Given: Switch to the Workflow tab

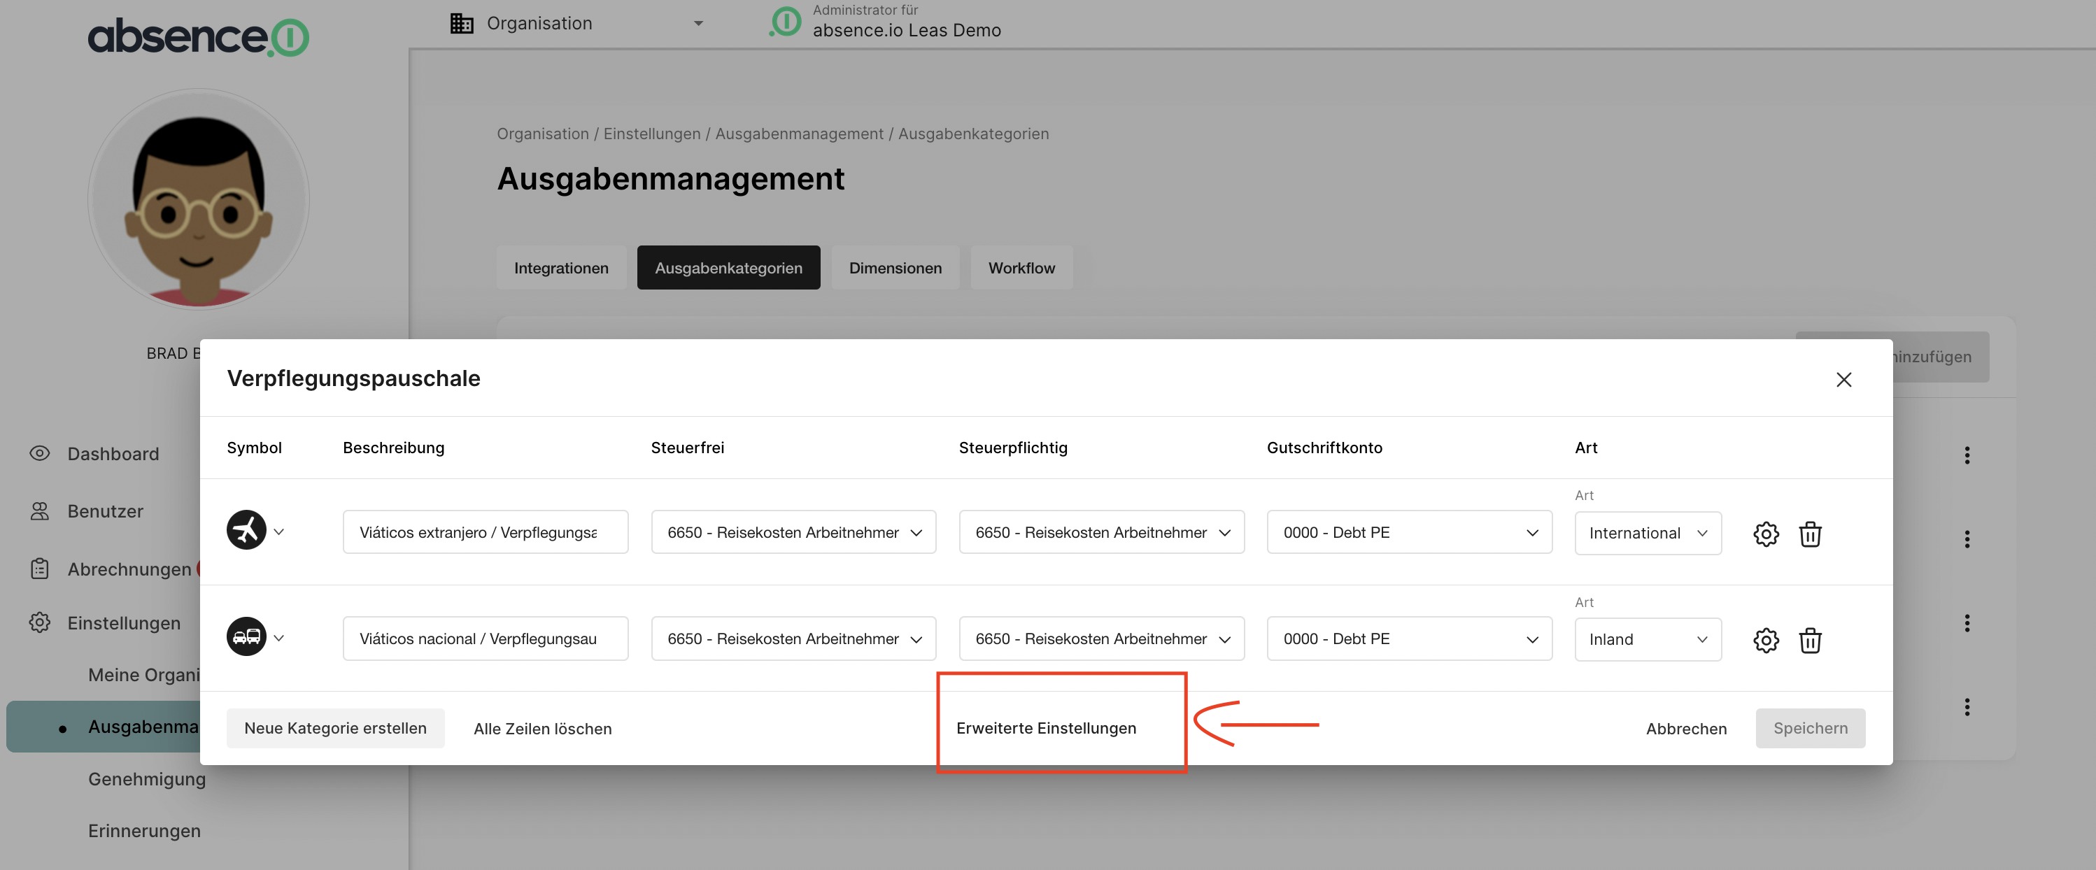Looking at the screenshot, I should [1020, 268].
